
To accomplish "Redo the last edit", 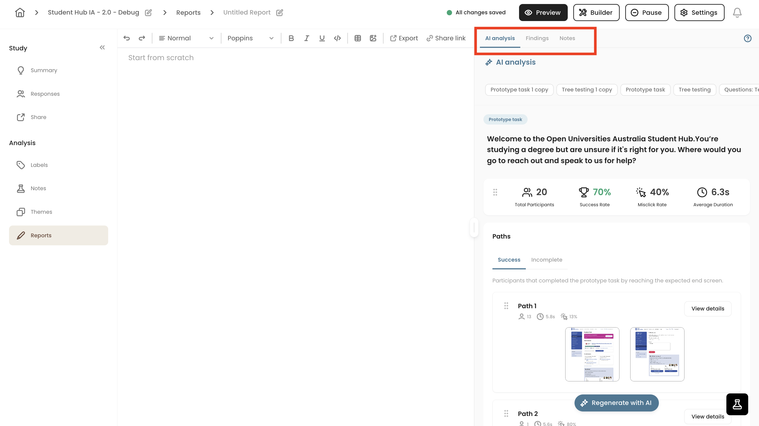I will (x=142, y=38).
